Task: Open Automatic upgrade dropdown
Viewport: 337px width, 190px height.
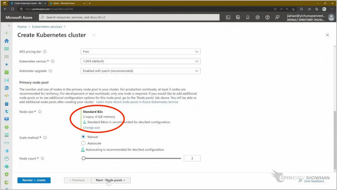Action: 141,71
